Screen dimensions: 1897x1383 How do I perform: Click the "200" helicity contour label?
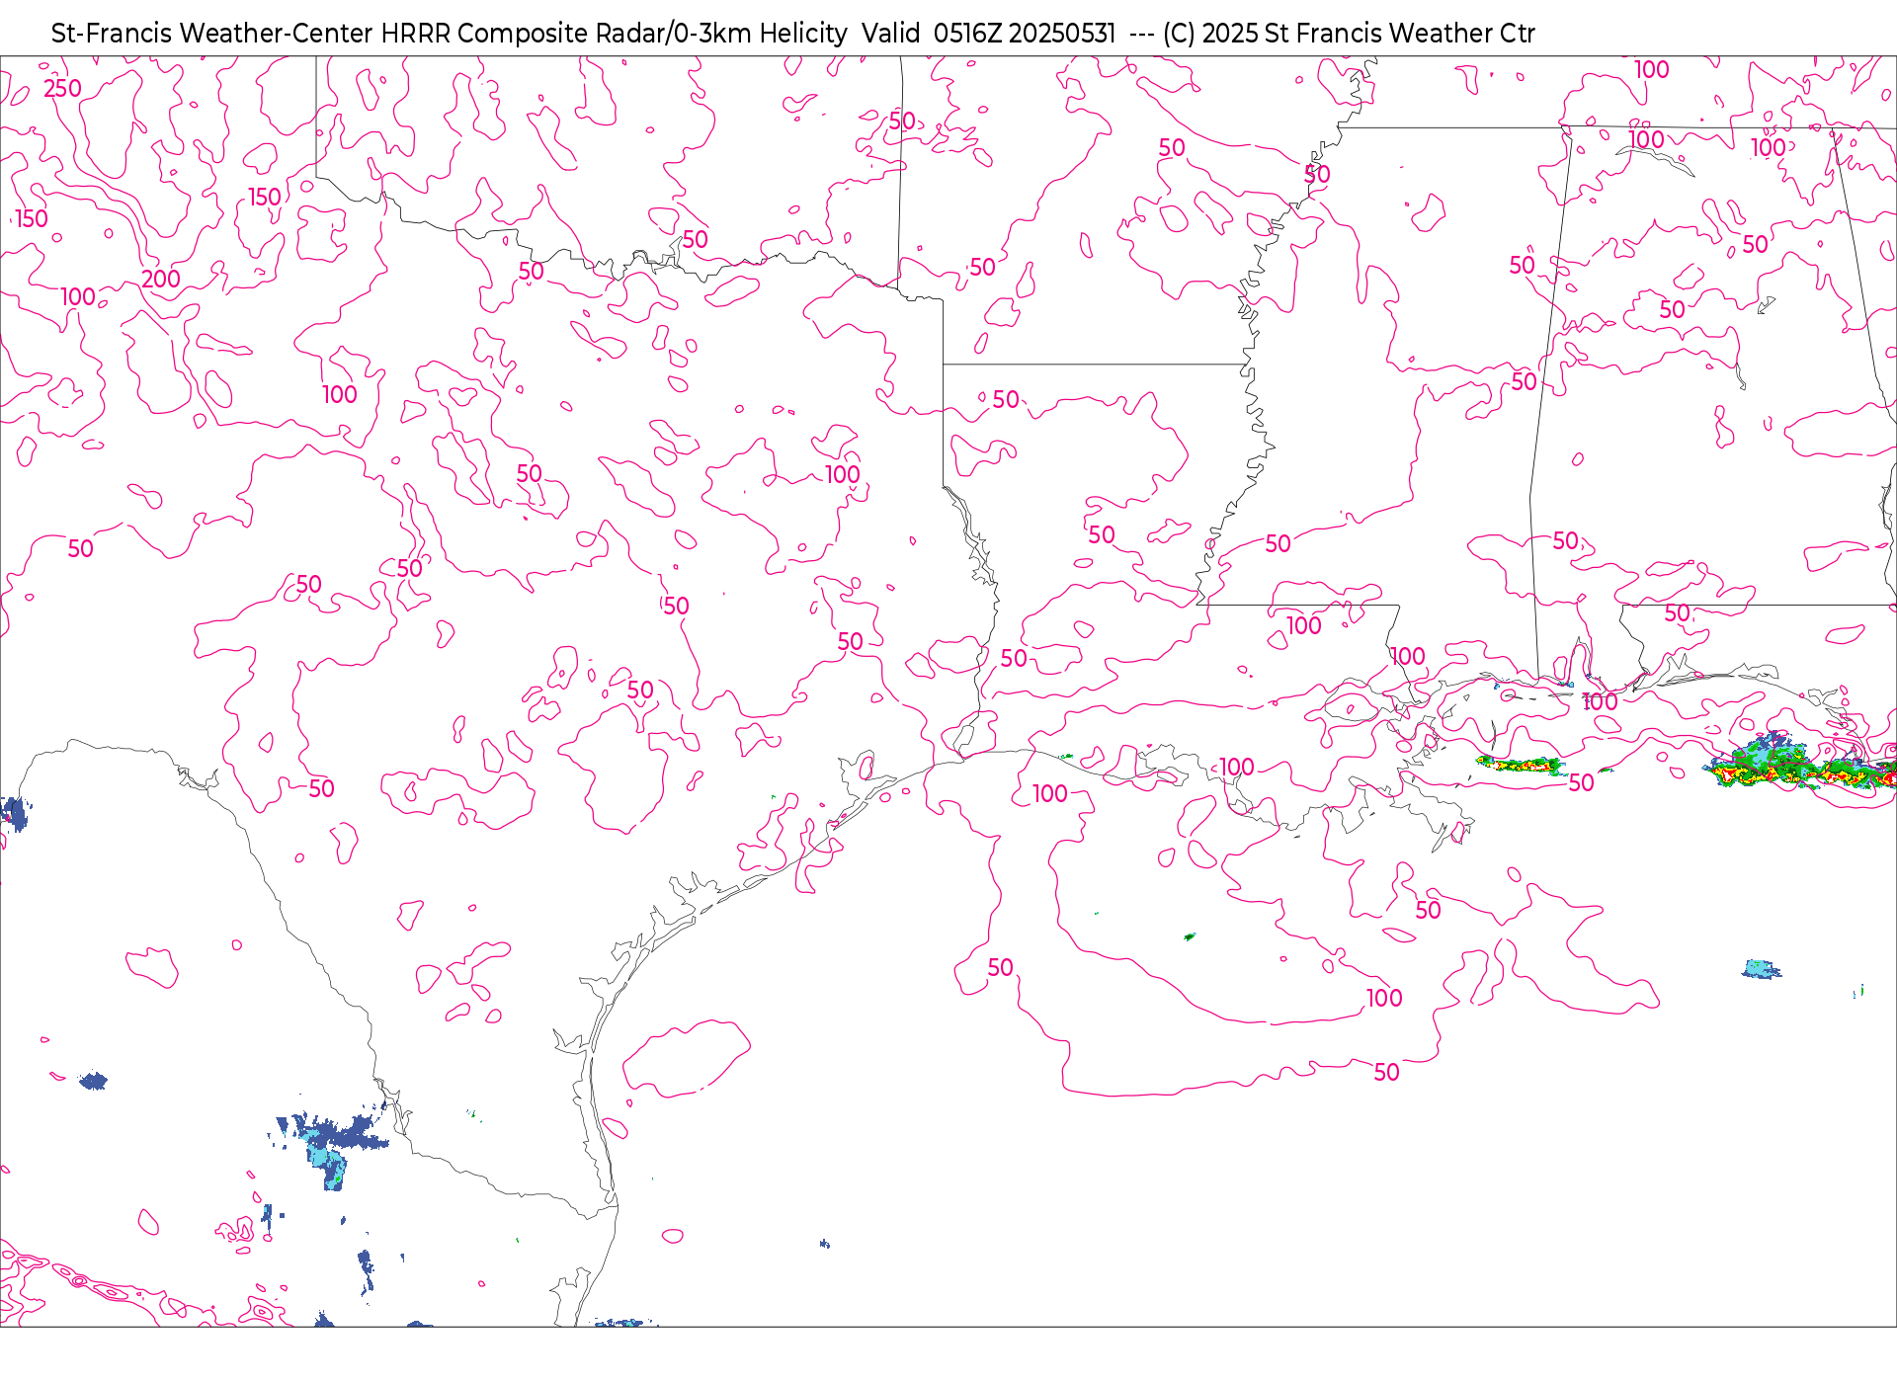[x=161, y=280]
